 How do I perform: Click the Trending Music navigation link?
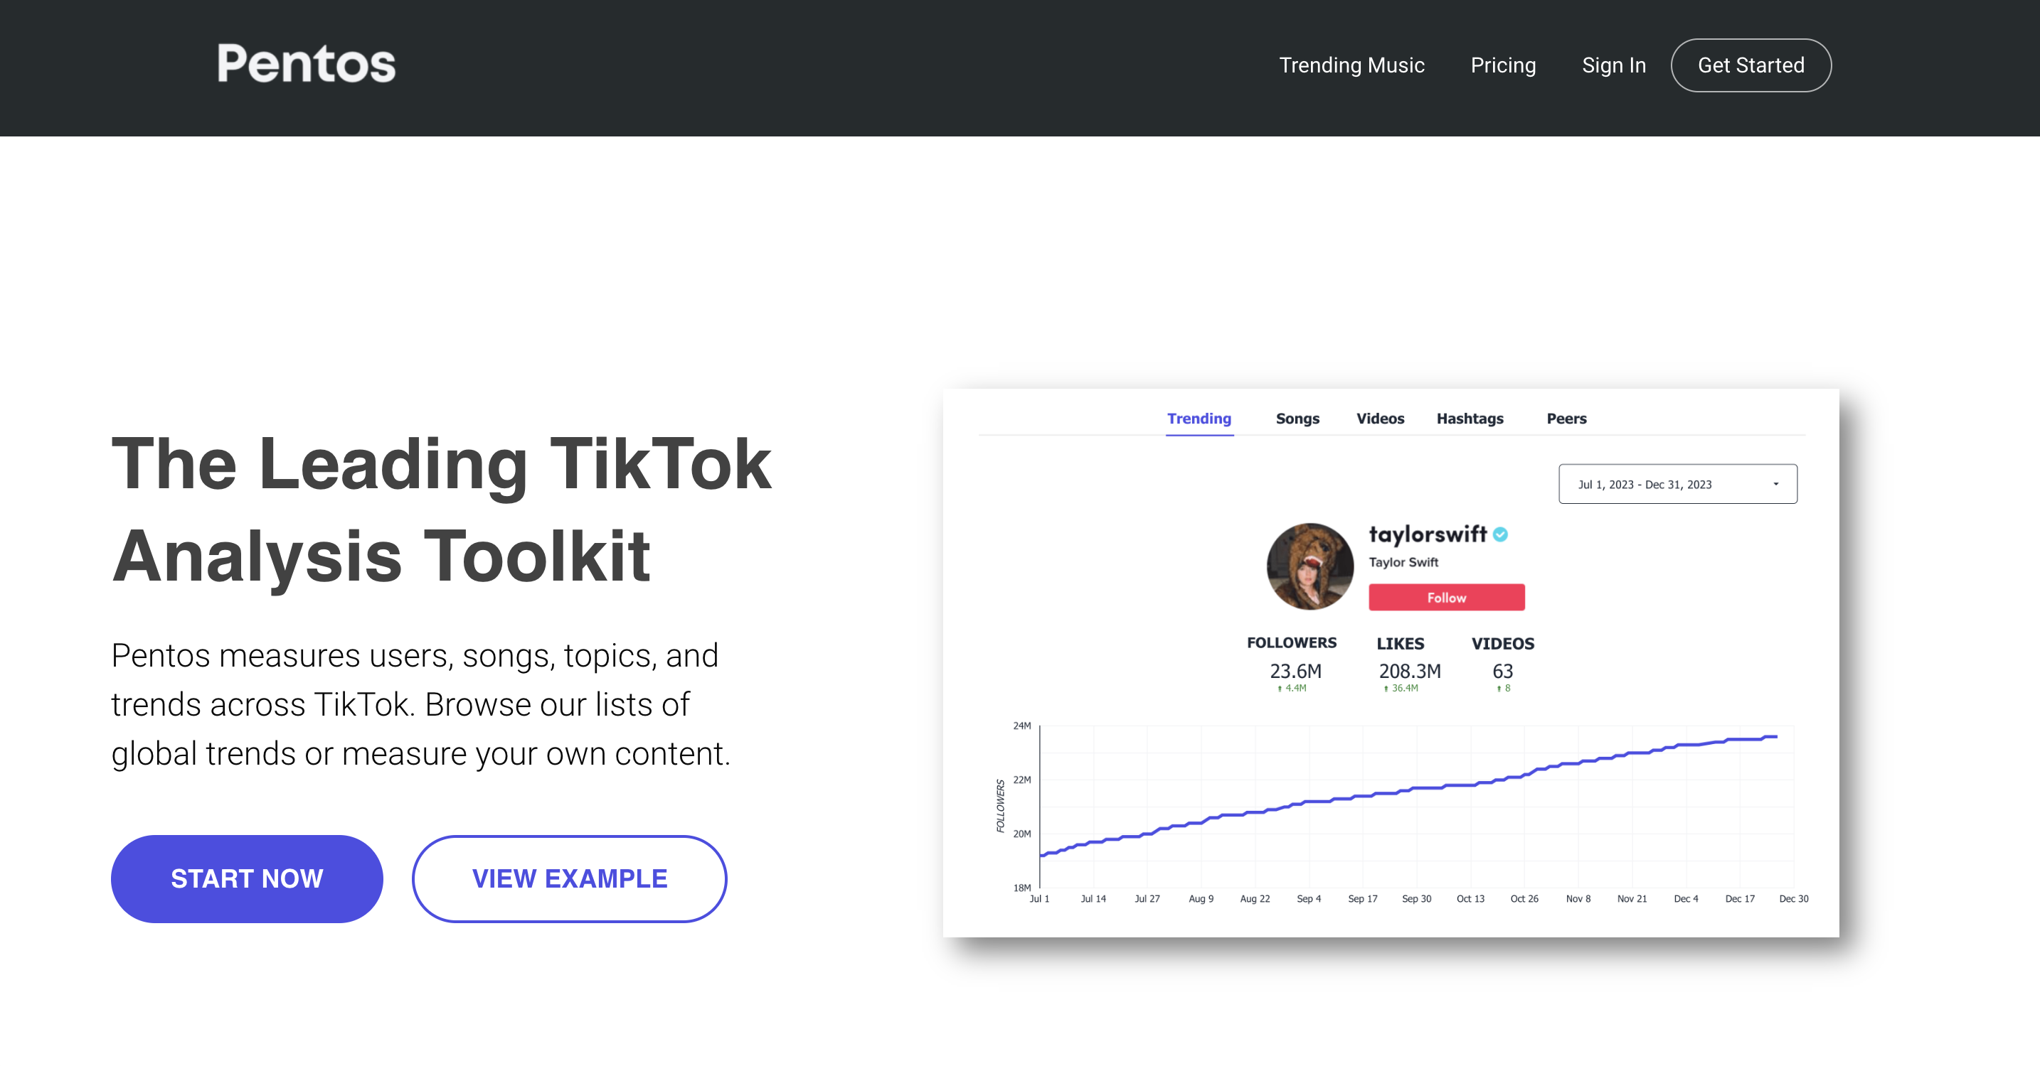1351,65
